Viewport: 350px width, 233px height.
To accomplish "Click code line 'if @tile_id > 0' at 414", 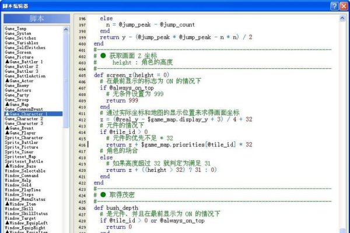I will click(124, 132).
